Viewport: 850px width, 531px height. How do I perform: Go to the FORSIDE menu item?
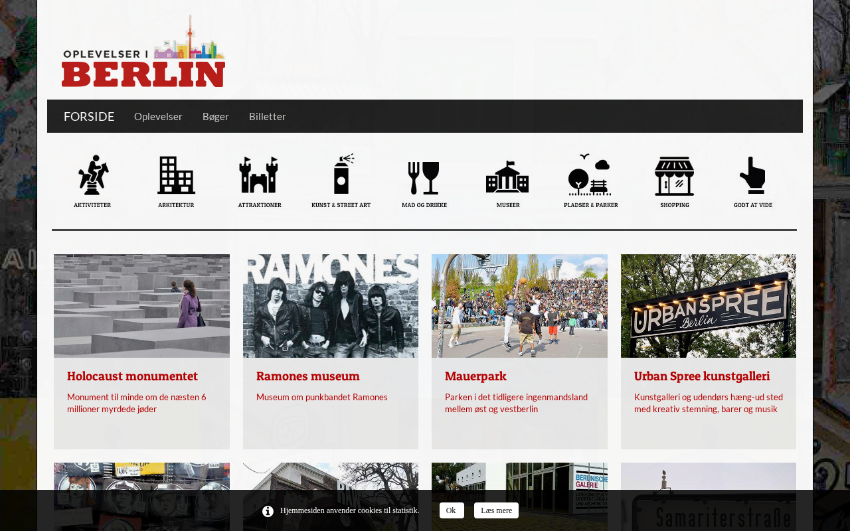[x=89, y=116]
